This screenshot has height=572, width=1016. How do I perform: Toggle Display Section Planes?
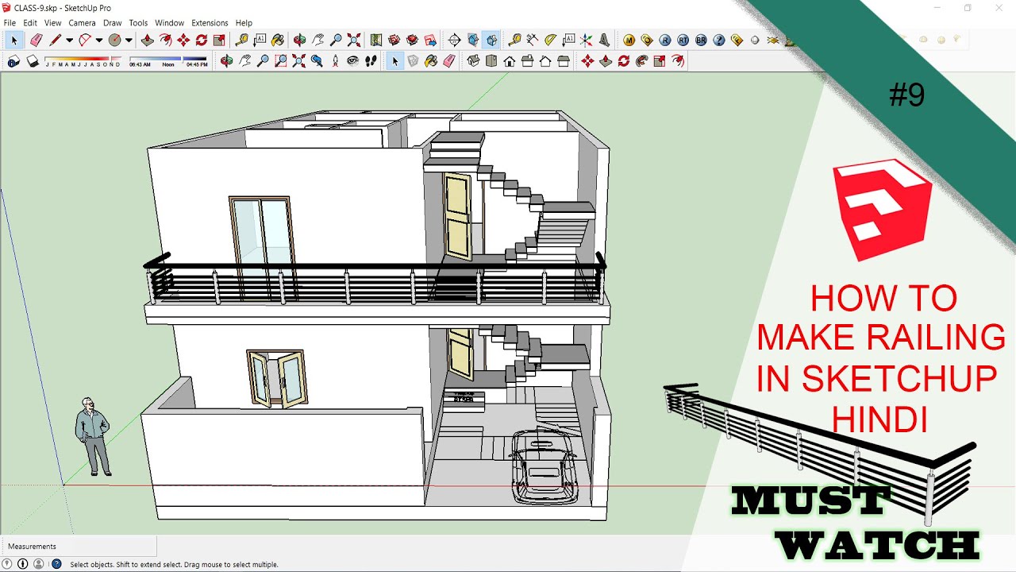click(x=473, y=40)
